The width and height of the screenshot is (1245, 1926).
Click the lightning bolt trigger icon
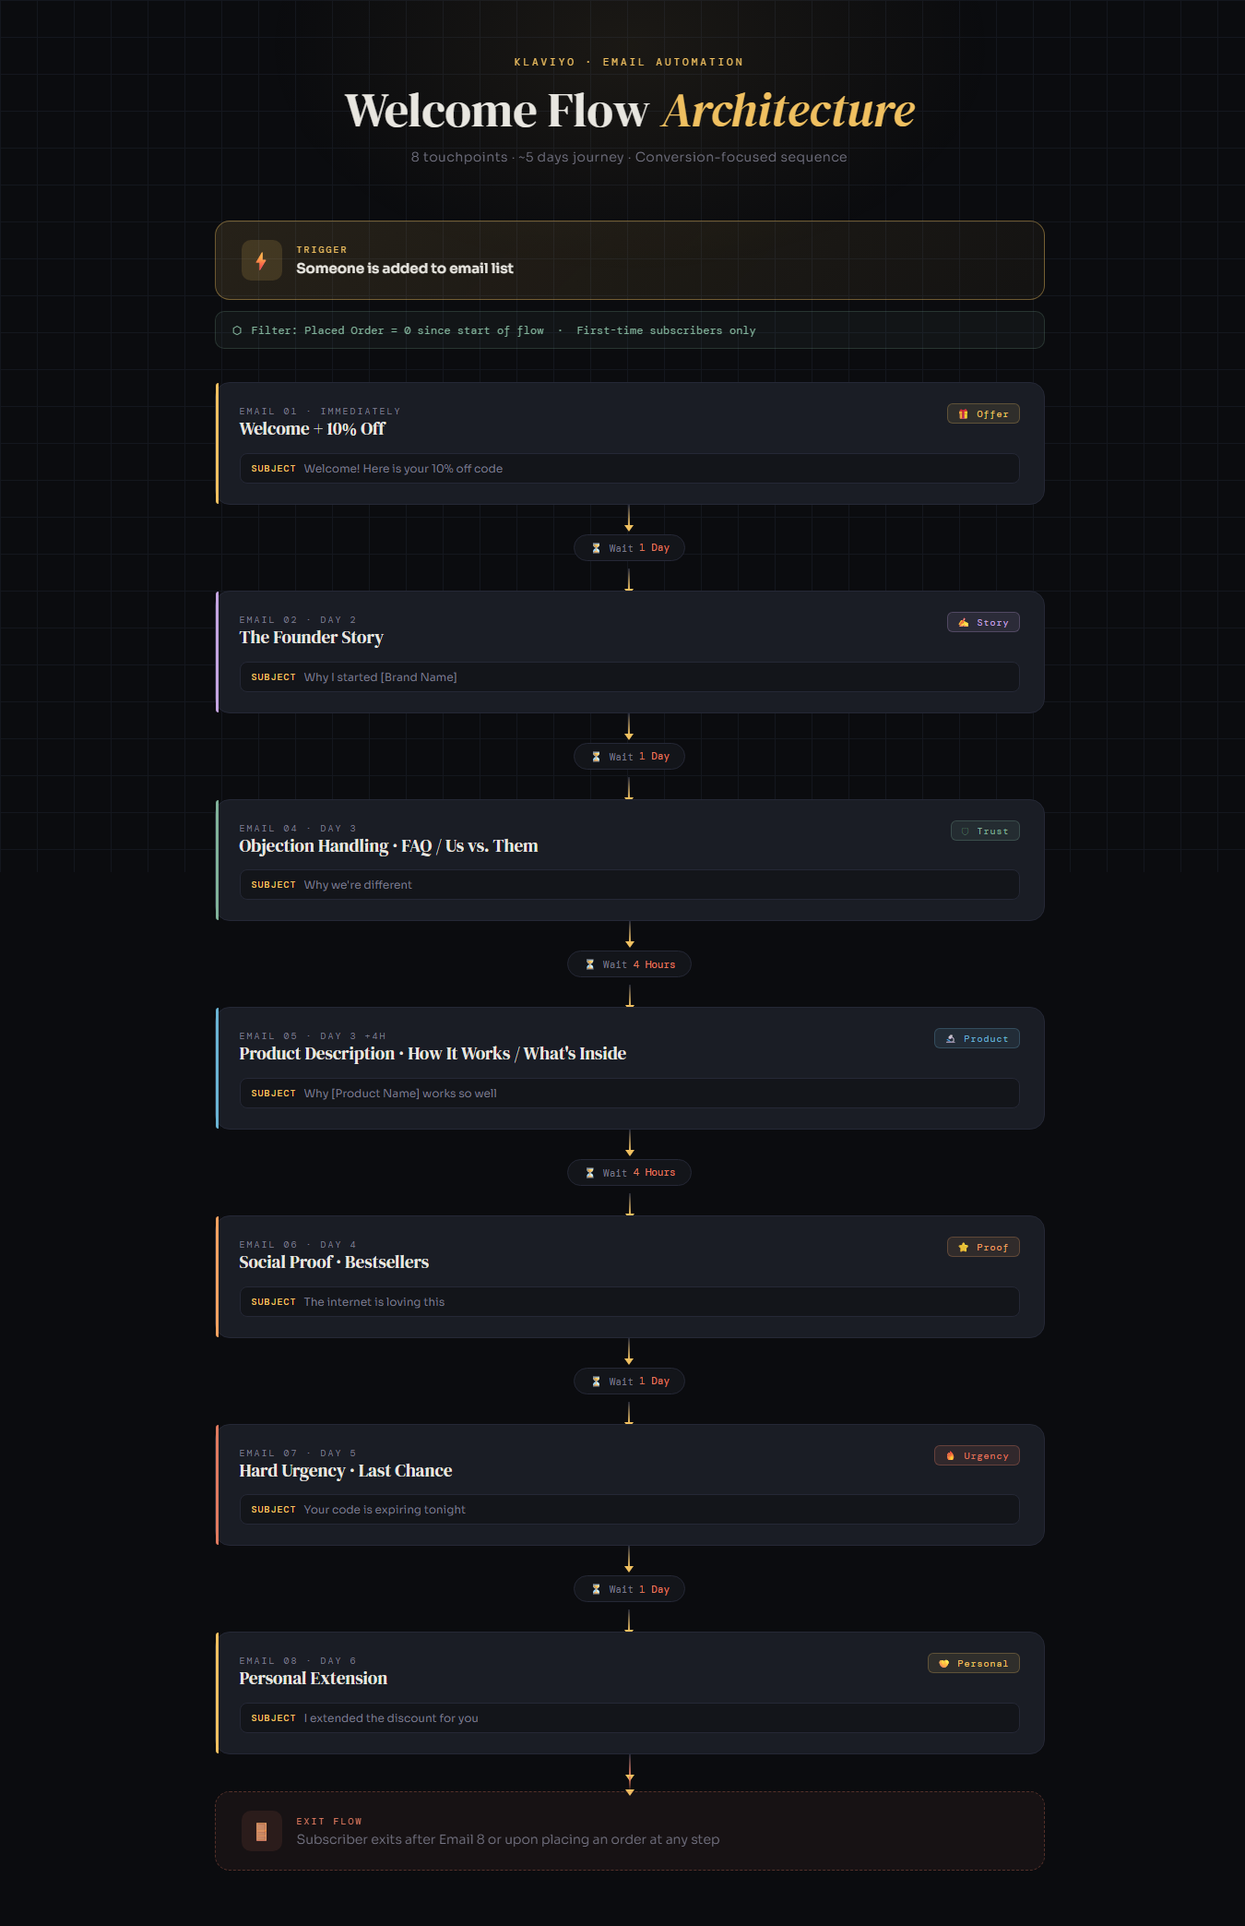(x=262, y=260)
